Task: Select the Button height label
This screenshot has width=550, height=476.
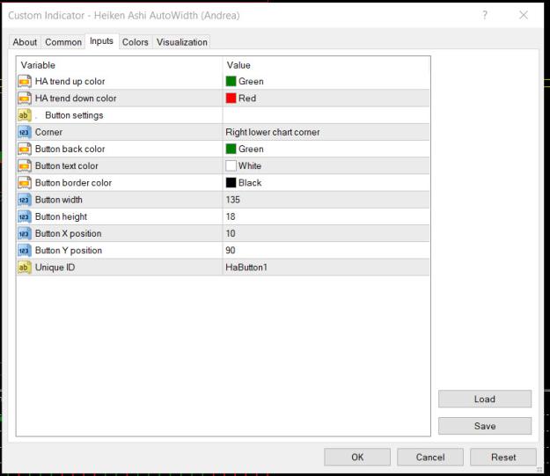Action: pyautogui.click(x=61, y=216)
